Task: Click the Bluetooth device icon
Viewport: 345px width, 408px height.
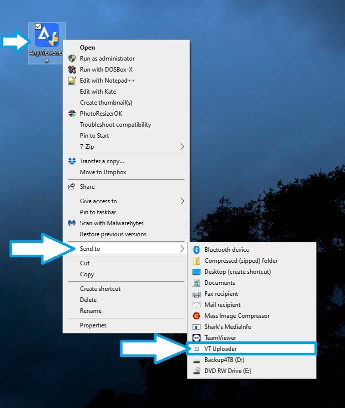Action: [x=196, y=250]
